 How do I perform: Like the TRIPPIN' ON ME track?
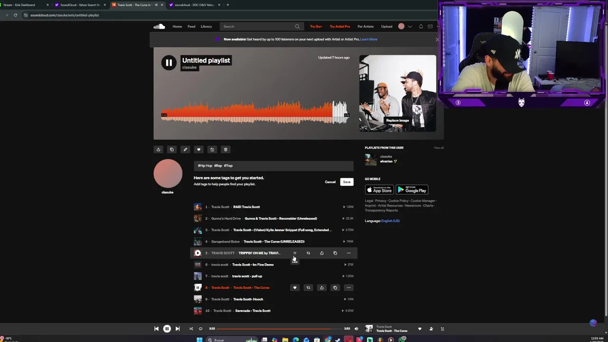[294, 253]
